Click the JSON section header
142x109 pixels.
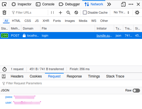5,90
